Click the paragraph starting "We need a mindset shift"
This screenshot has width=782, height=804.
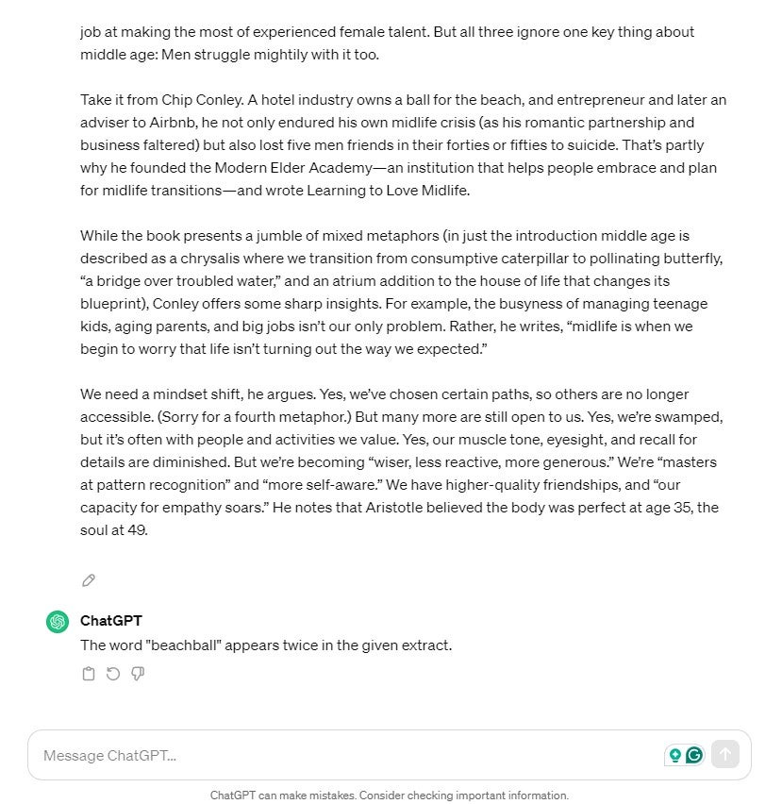pyautogui.click(x=403, y=462)
